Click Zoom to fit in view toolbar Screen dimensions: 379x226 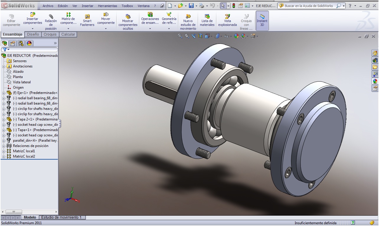[x=180, y=36]
